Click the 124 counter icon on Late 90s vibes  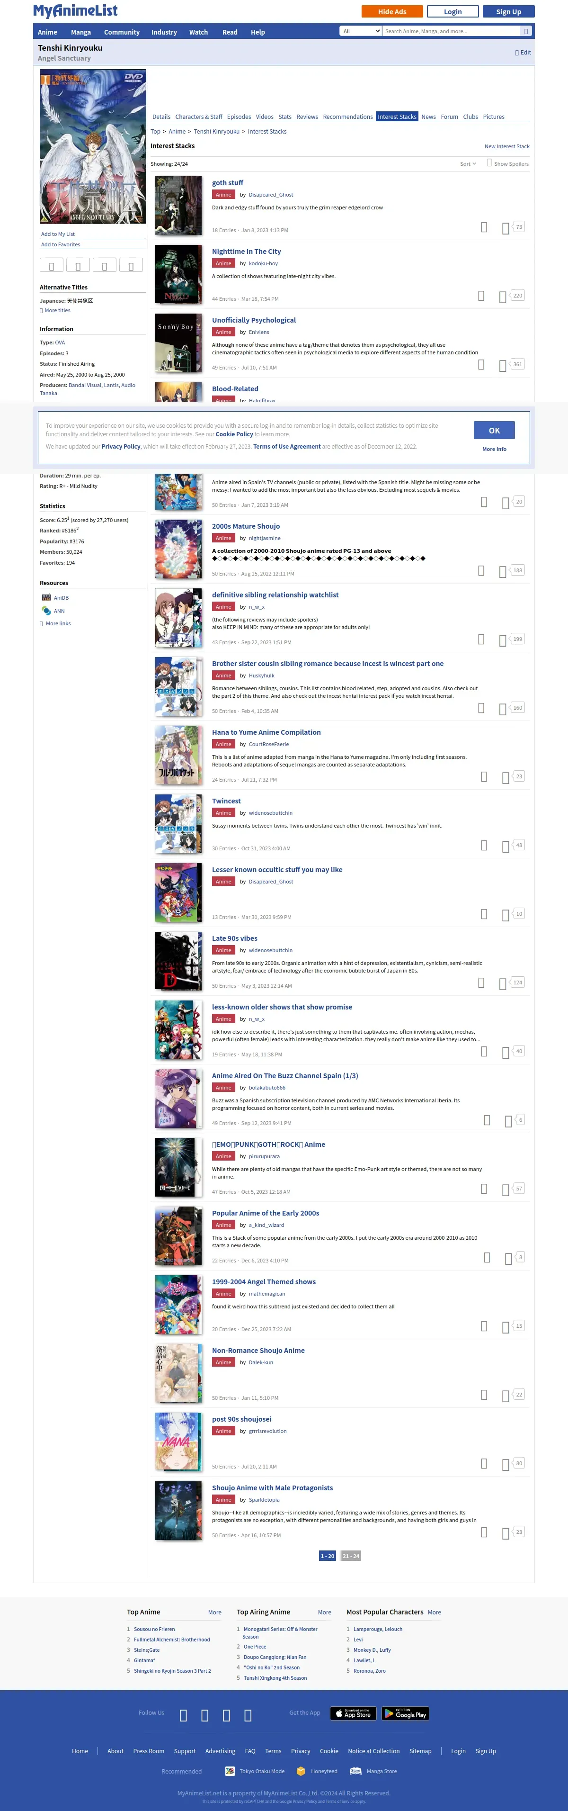517,982
